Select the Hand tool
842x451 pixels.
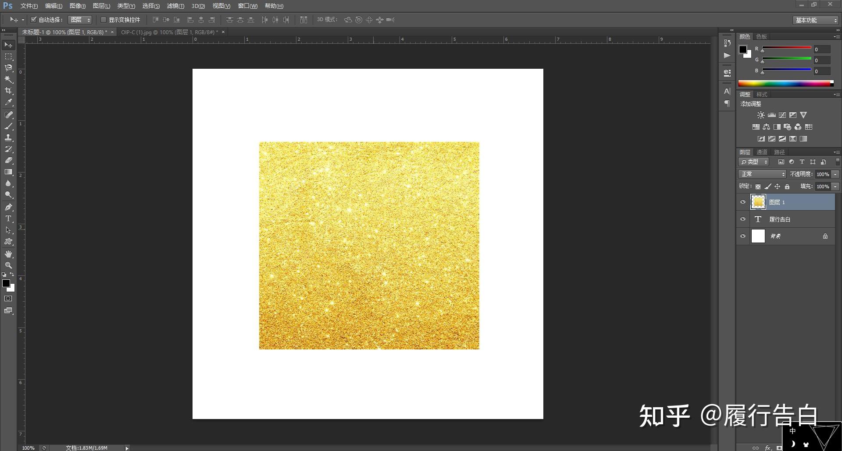pyautogui.click(x=8, y=254)
